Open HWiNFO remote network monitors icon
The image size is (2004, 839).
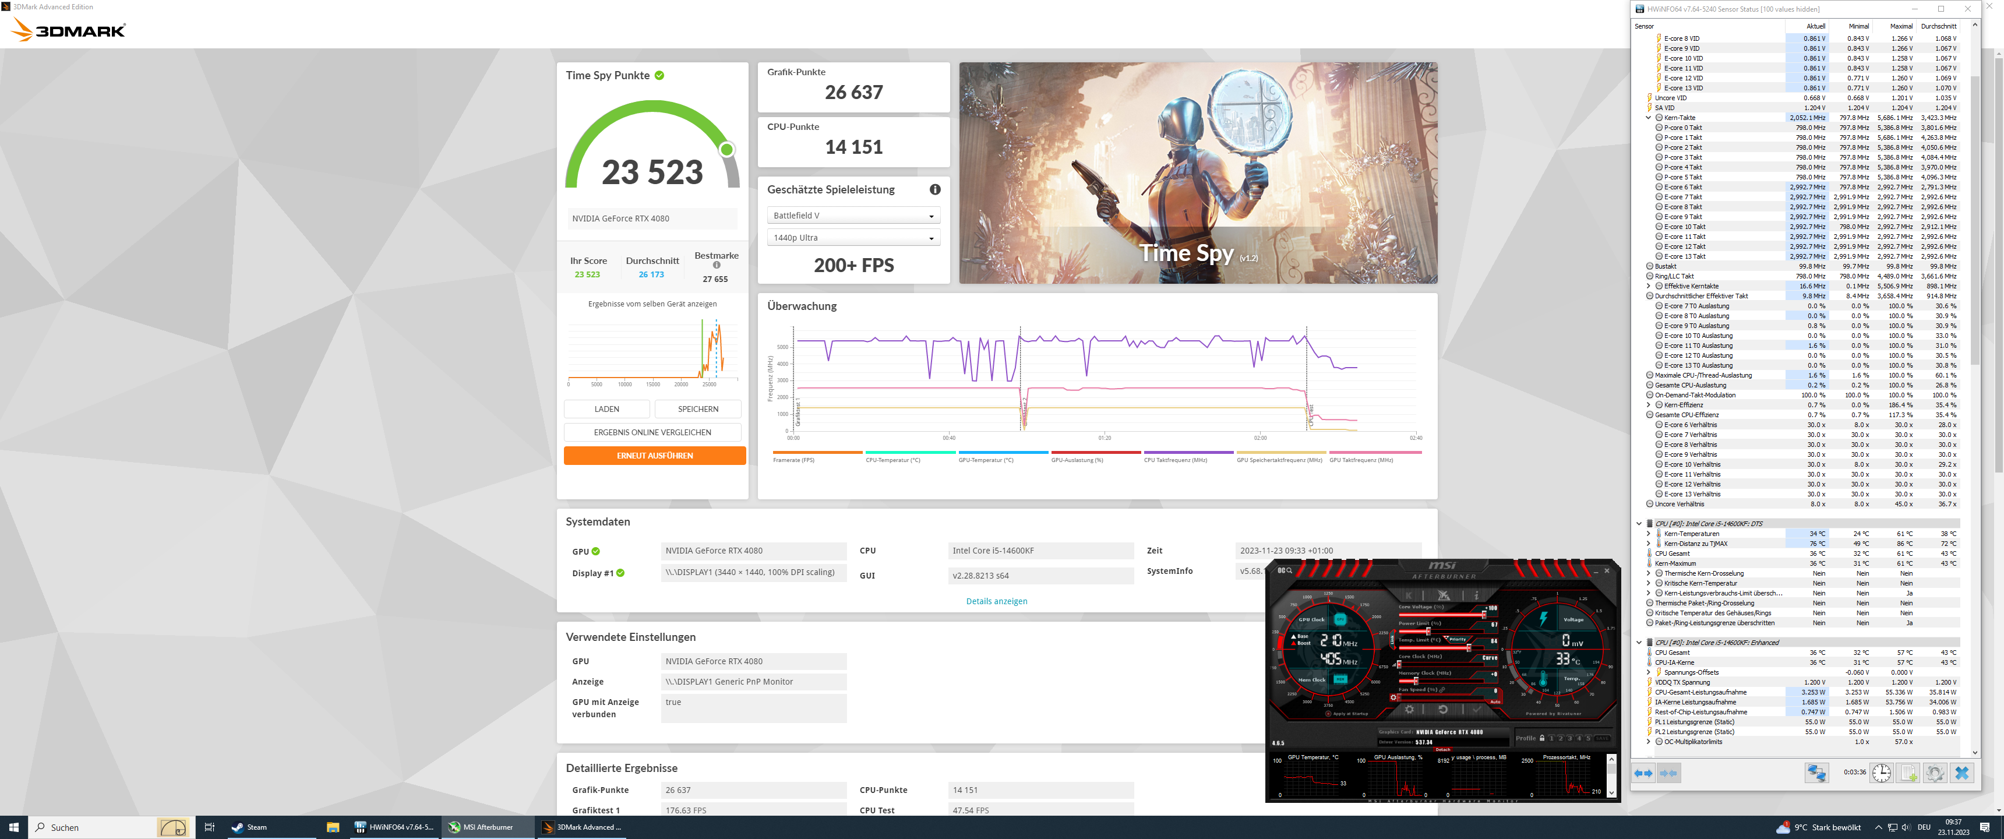pyautogui.click(x=1816, y=773)
